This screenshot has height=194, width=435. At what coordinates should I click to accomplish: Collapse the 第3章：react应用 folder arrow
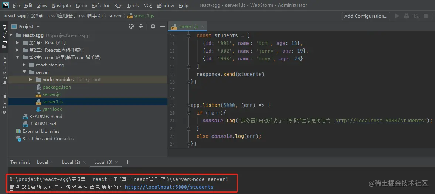coord(17,58)
